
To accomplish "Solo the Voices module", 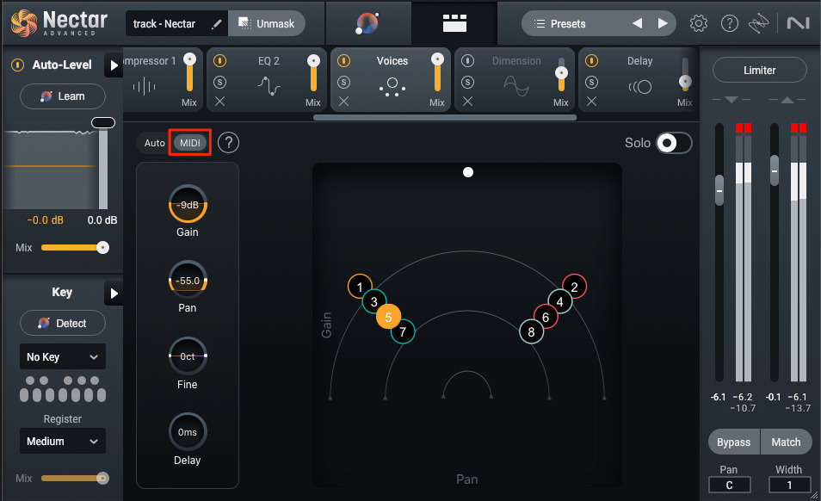I will point(343,82).
